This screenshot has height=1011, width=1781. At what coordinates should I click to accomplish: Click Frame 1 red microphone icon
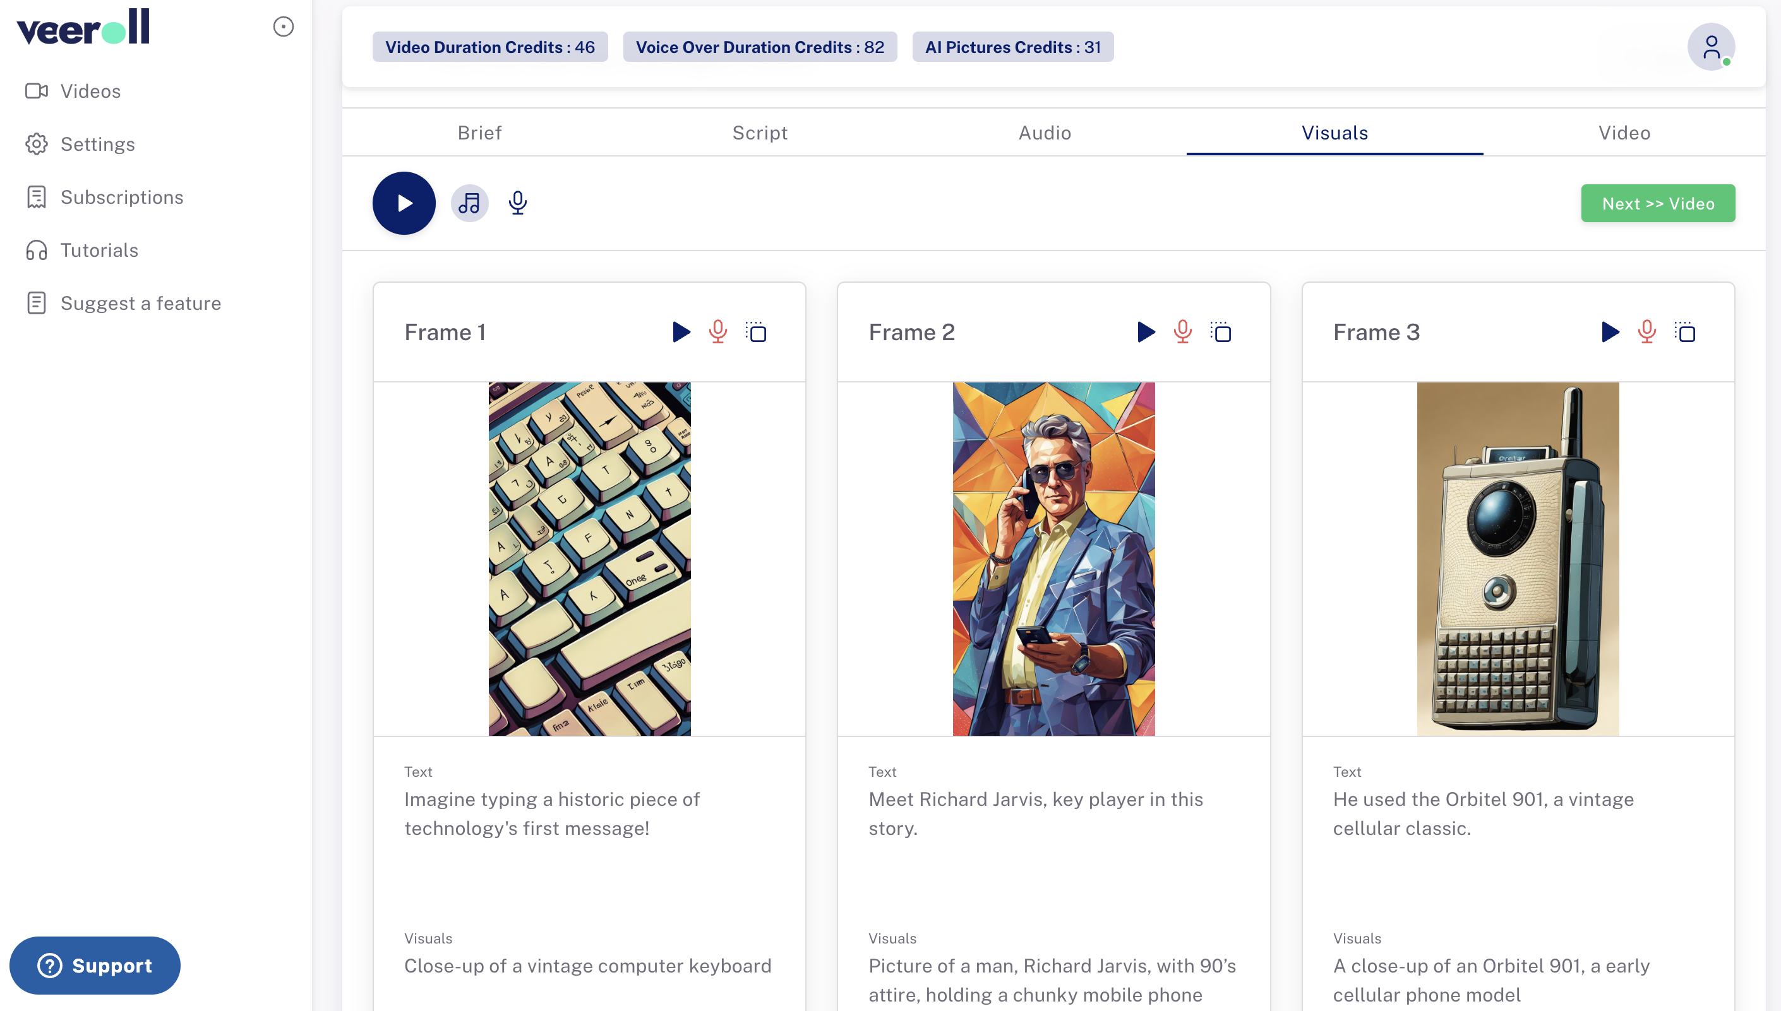[x=718, y=332]
